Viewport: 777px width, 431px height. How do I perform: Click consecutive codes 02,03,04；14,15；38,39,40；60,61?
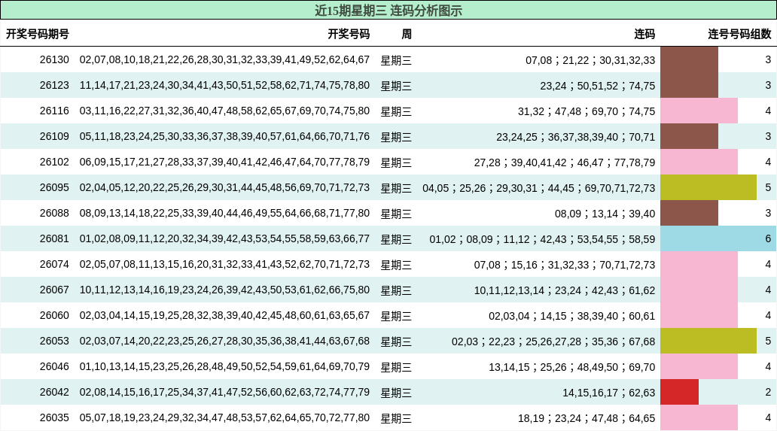click(x=572, y=316)
